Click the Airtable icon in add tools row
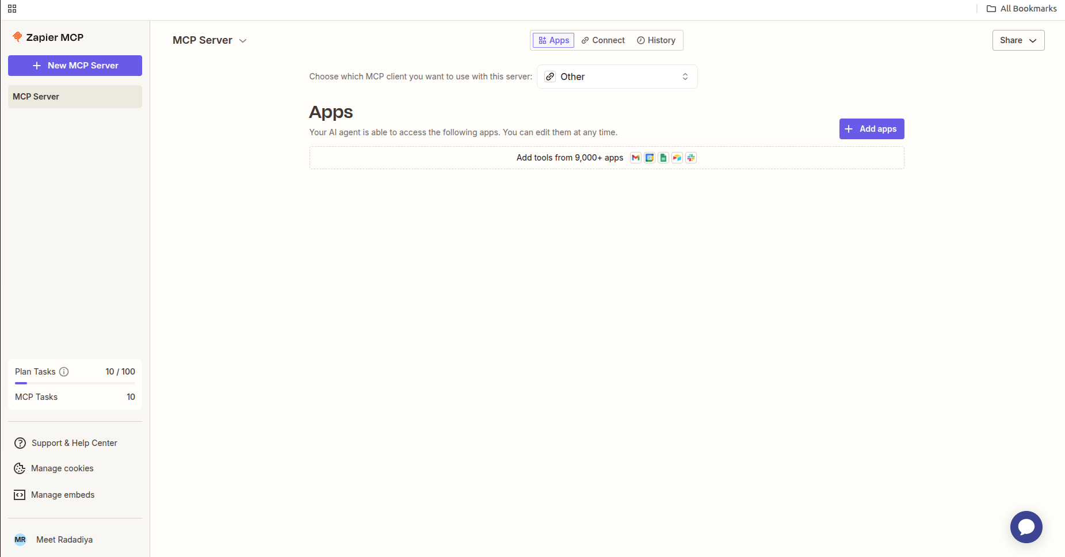 tap(677, 158)
